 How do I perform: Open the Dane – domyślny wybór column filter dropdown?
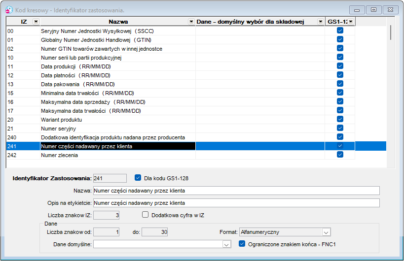click(x=321, y=22)
